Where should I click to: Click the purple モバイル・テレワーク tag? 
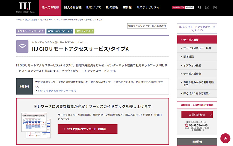tap(30, 31)
